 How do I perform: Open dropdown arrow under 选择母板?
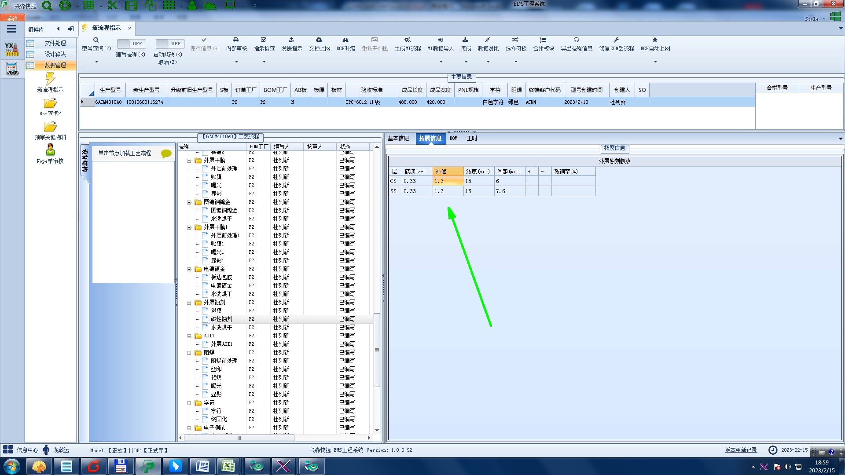pos(516,62)
